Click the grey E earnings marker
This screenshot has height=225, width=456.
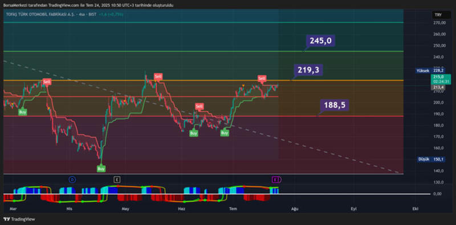pos(117,179)
